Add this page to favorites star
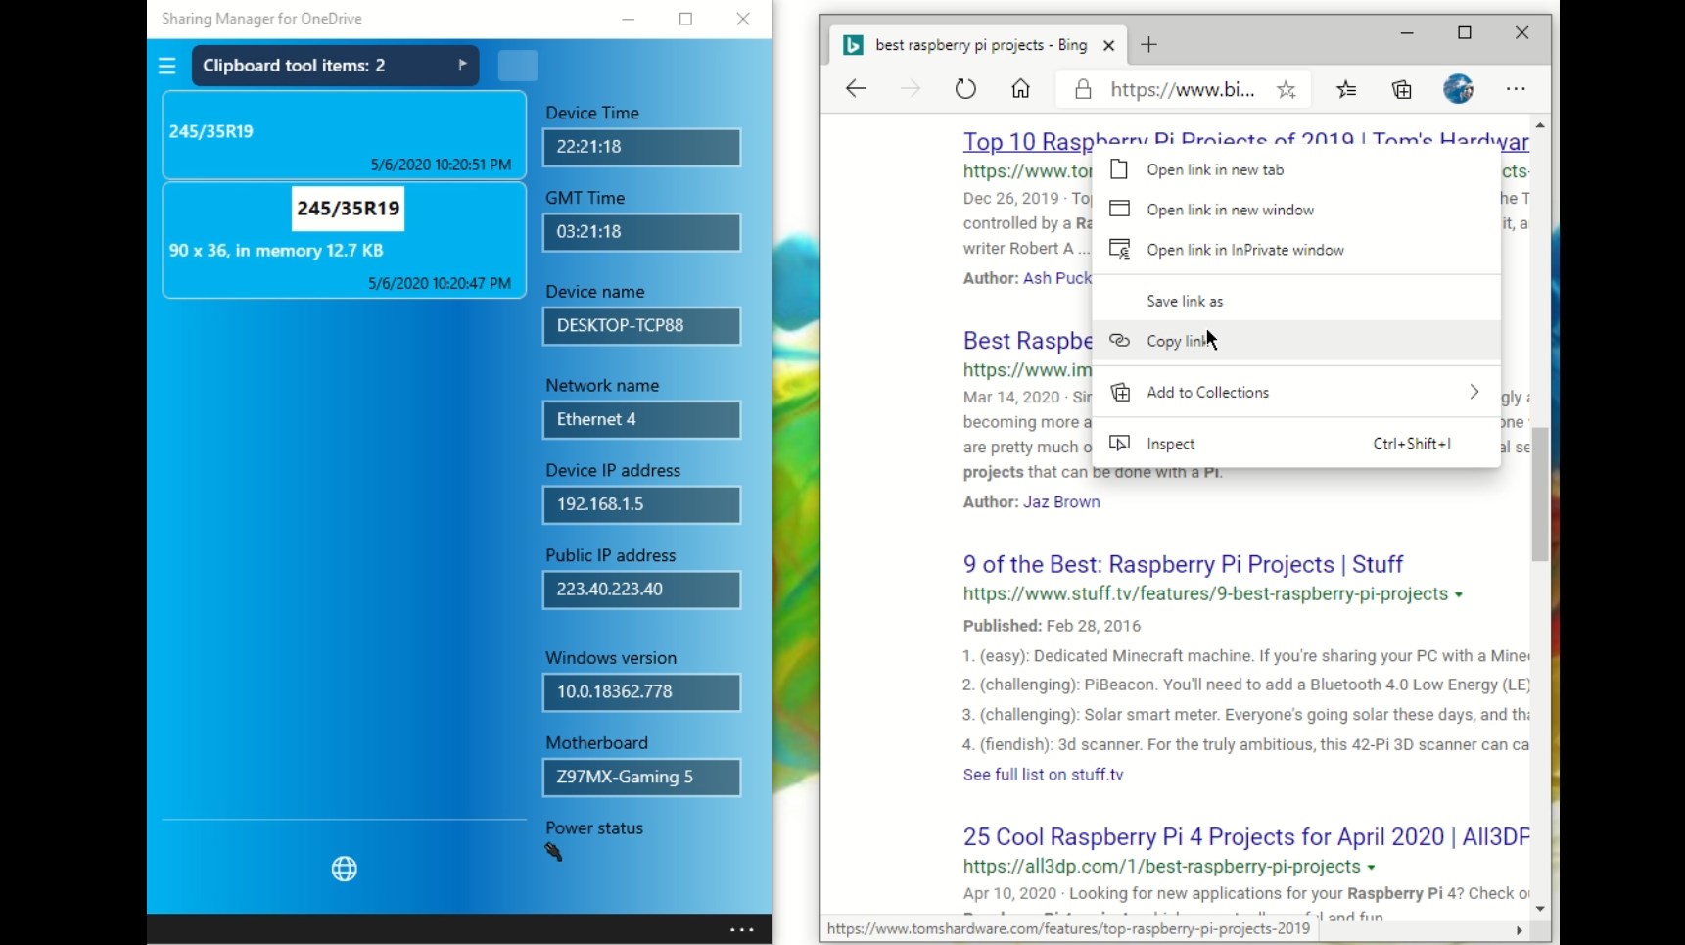The image size is (1685, 945). (1287, 90)
